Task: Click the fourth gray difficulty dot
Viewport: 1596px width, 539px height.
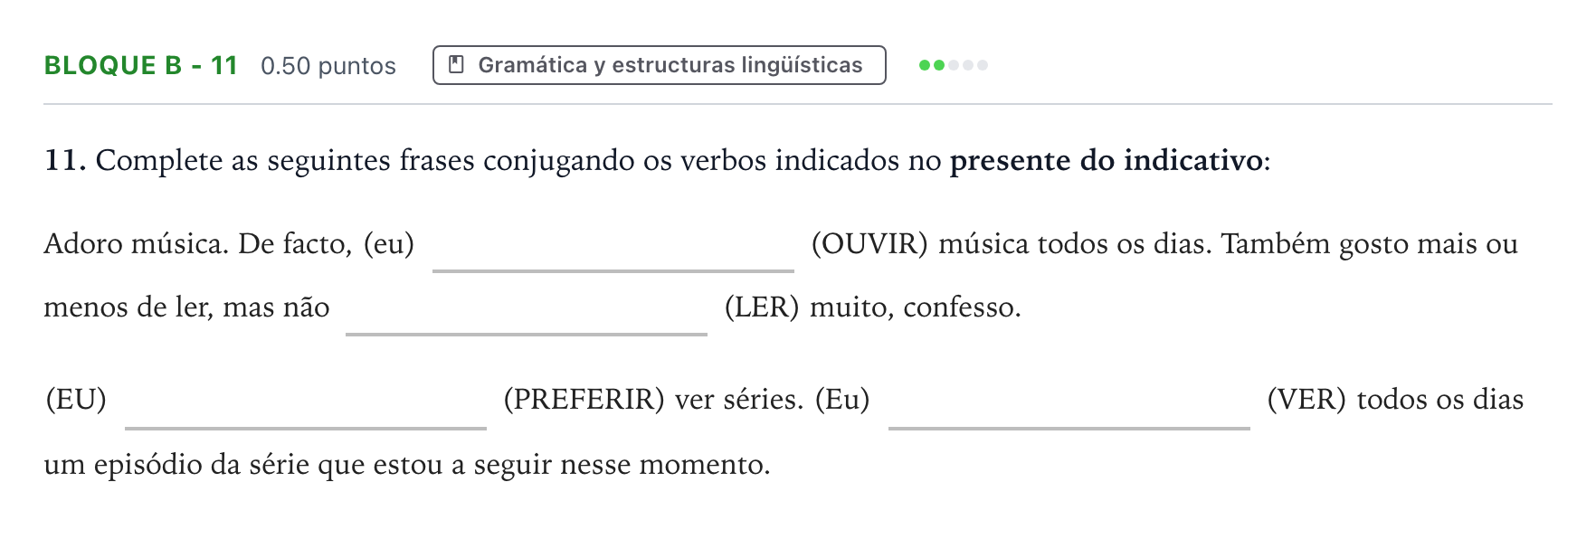Action: (968, 65)
